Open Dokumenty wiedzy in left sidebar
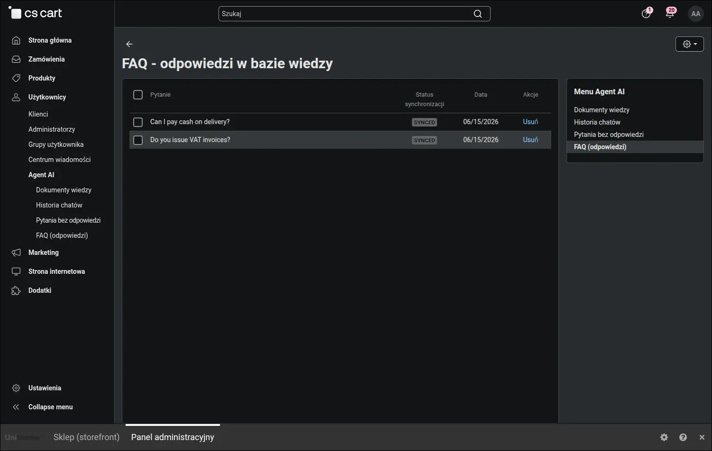712x451 pixels. click(64, 190)
